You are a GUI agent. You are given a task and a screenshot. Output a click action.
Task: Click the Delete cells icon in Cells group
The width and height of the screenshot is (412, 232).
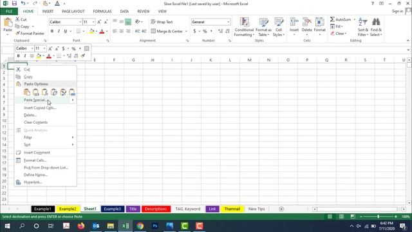(x=306, y=22)
